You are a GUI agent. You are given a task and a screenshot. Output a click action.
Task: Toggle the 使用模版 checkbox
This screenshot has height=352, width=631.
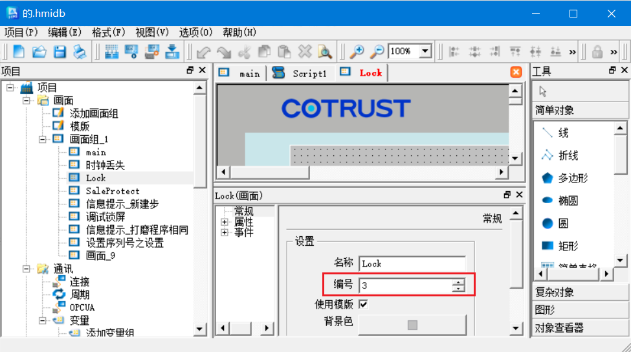pos(363,305)
